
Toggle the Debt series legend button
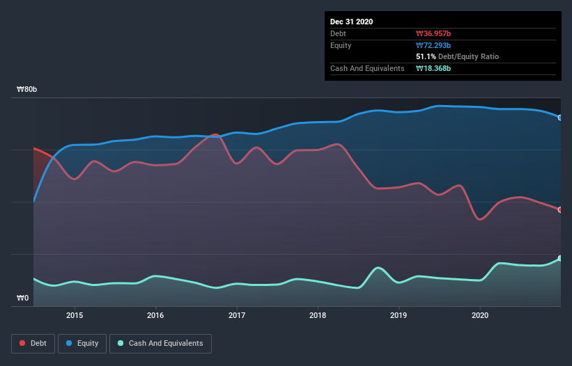pos(33,344)
